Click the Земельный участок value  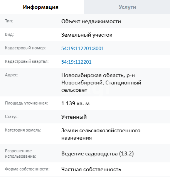pyautogui.click(x=87, y=35)
